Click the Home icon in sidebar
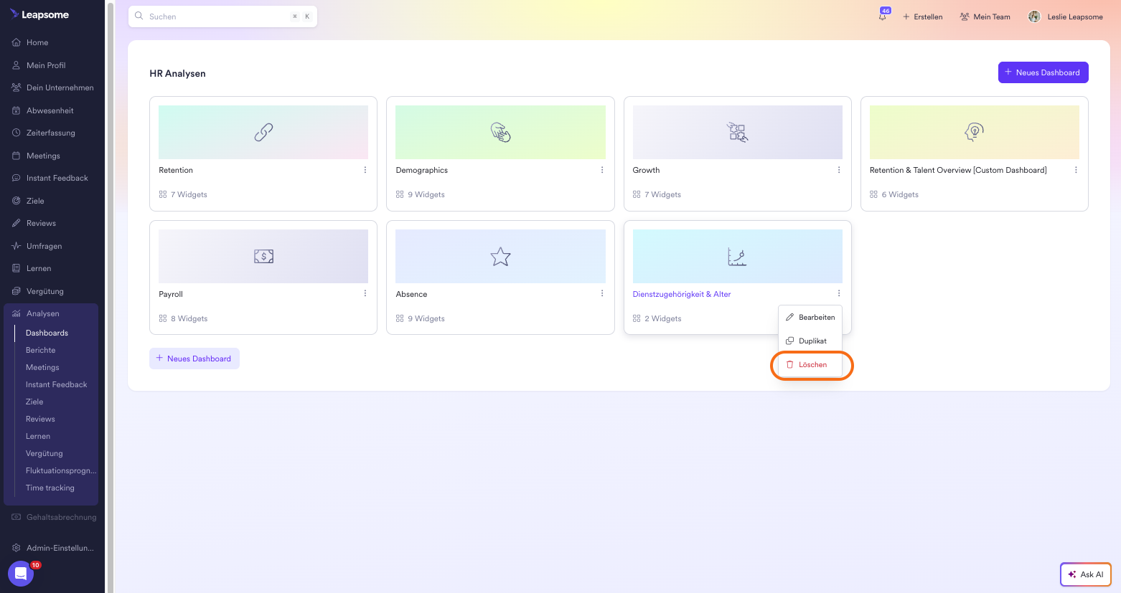The image size is (1121, 593). pos(16,42)
